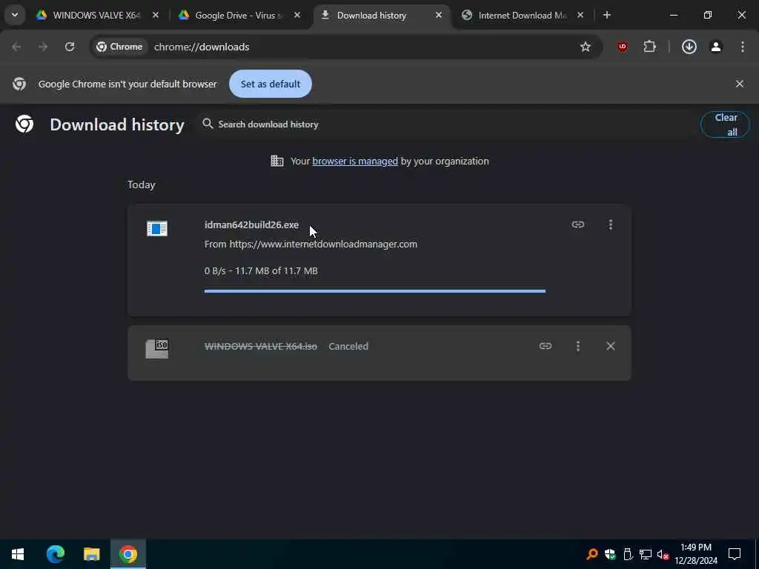Image resolution: width=759 pixels, height=569 pixels.
Task: Open a new tab with plus button
Action: click(606, 16)
